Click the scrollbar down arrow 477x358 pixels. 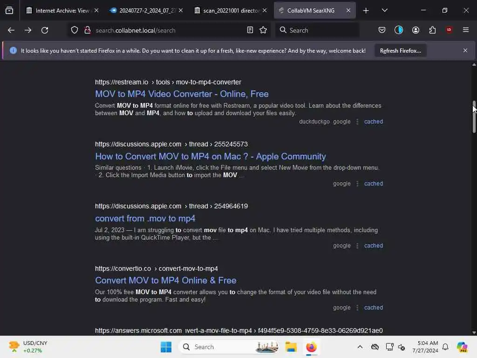pos(474,333)
